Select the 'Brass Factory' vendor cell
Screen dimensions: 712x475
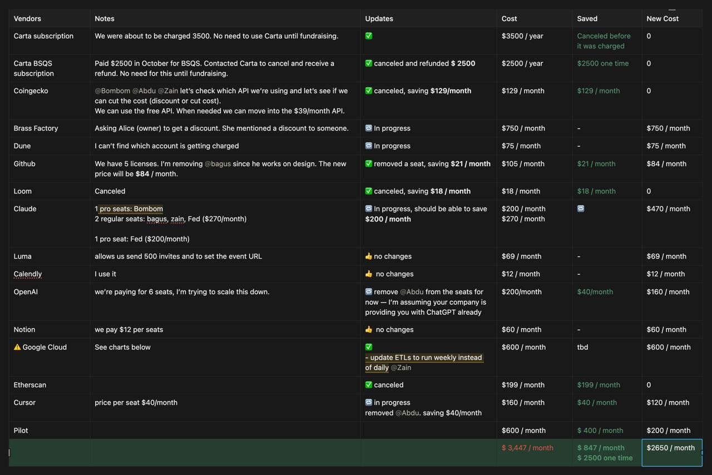tap(50, 128)
